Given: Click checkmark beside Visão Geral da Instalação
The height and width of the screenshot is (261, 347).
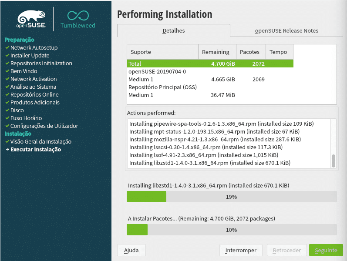Looking at the screenshot, I should [7, 141].
